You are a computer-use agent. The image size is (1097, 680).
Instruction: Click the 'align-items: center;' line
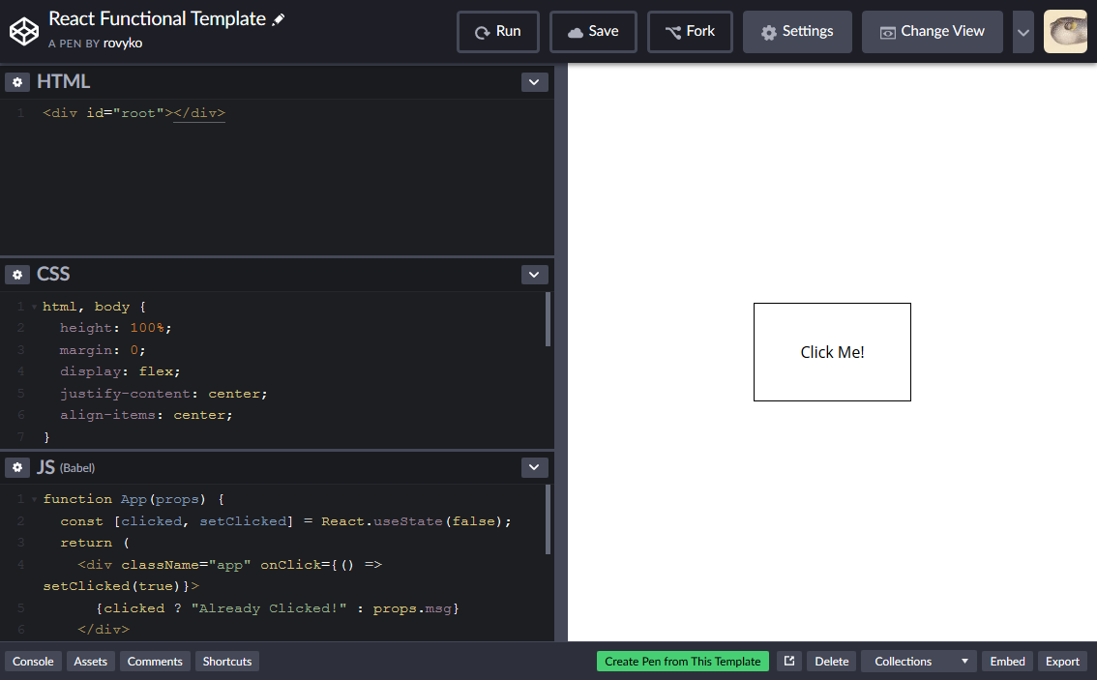coord(146,415)
